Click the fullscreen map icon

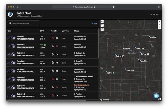(x=102, y=25)
